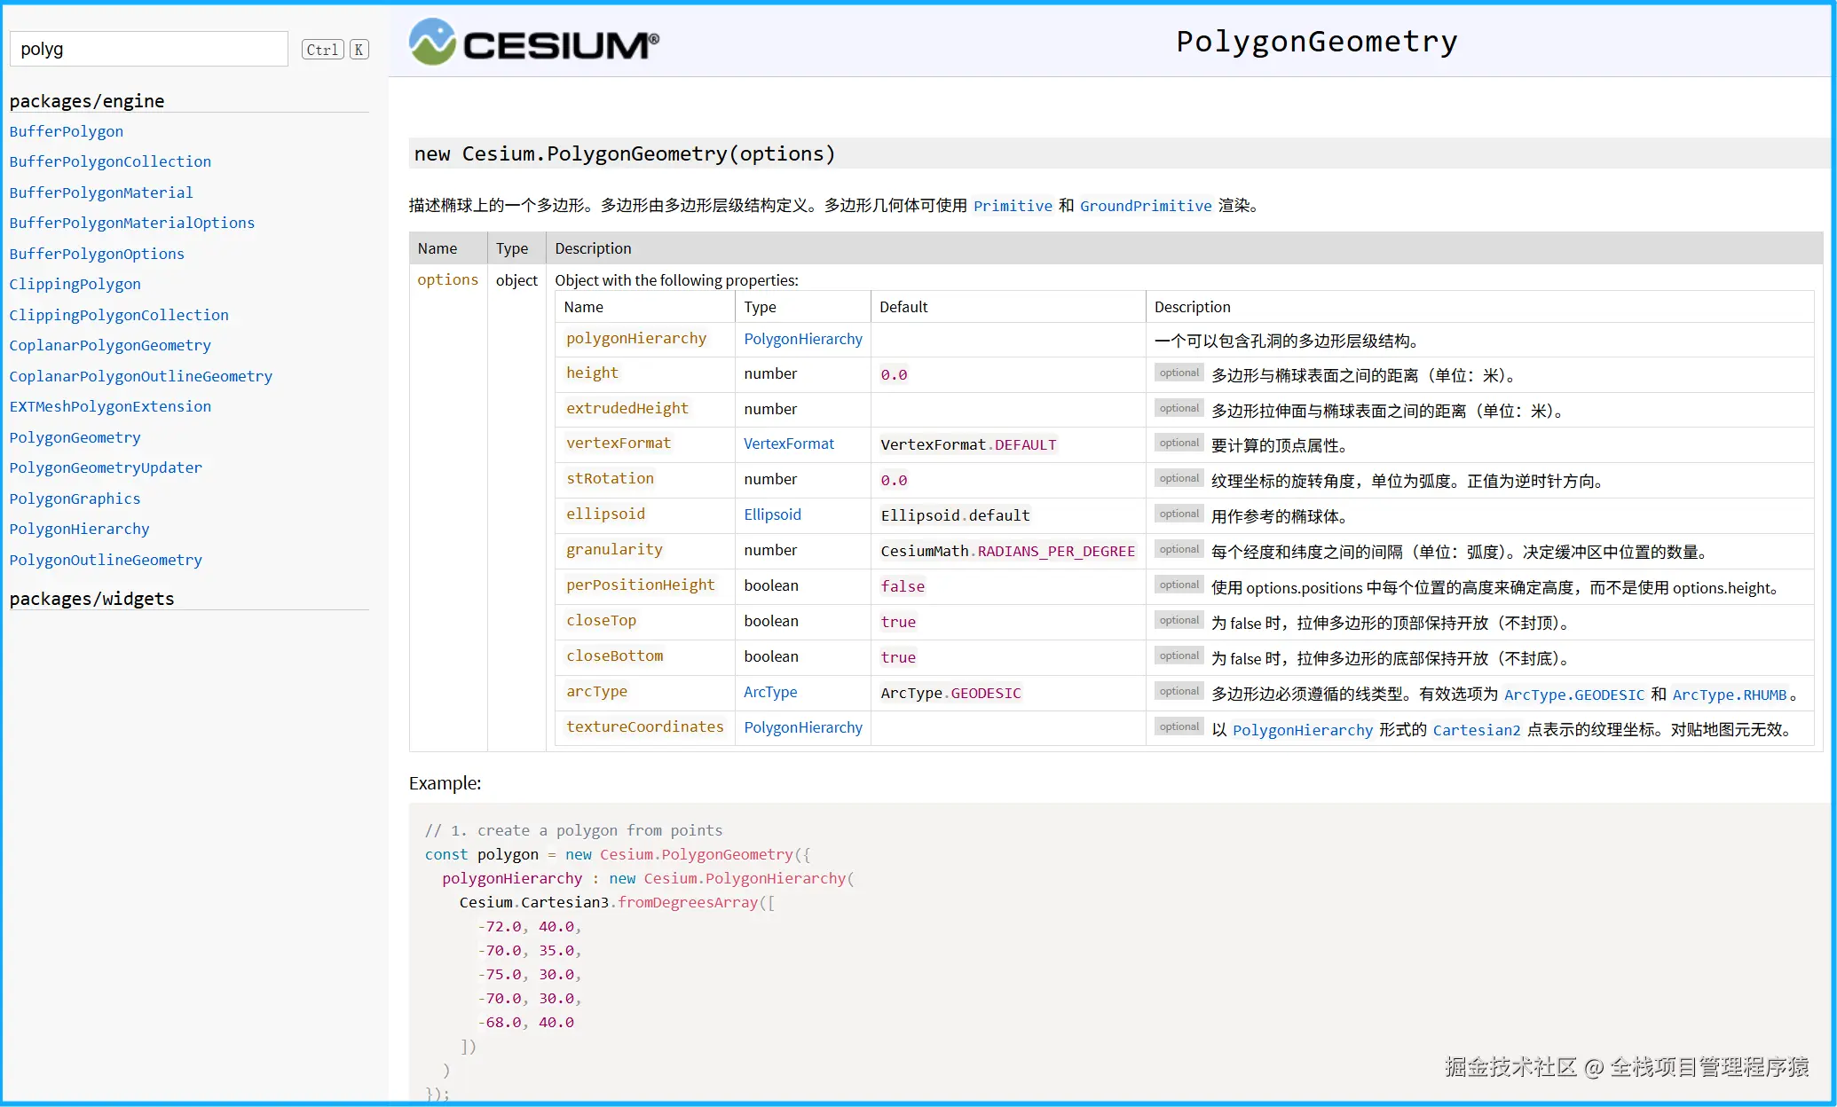Click the 'fromDegreesArray' code text
The image size is (1837, 1107).
point(688,902)
